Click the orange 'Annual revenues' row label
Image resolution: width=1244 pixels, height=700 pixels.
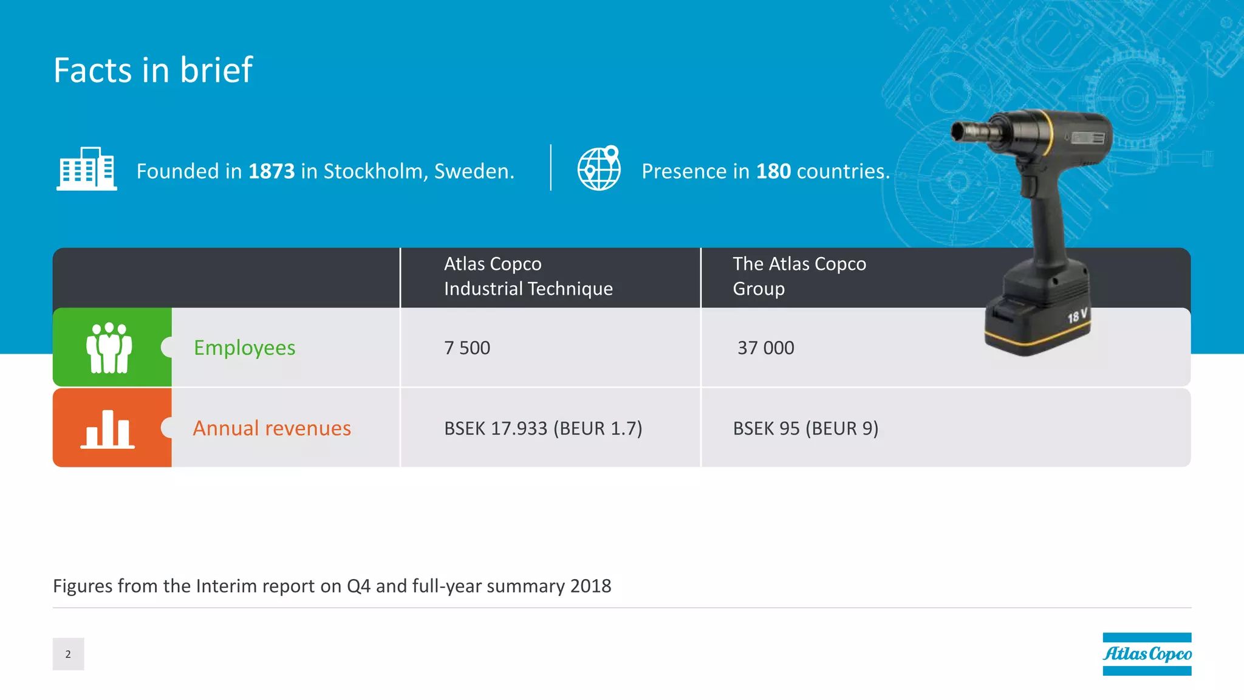272,428
